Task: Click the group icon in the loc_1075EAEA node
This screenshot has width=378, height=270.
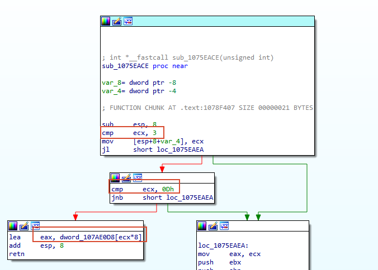Action: click(224, 226)
